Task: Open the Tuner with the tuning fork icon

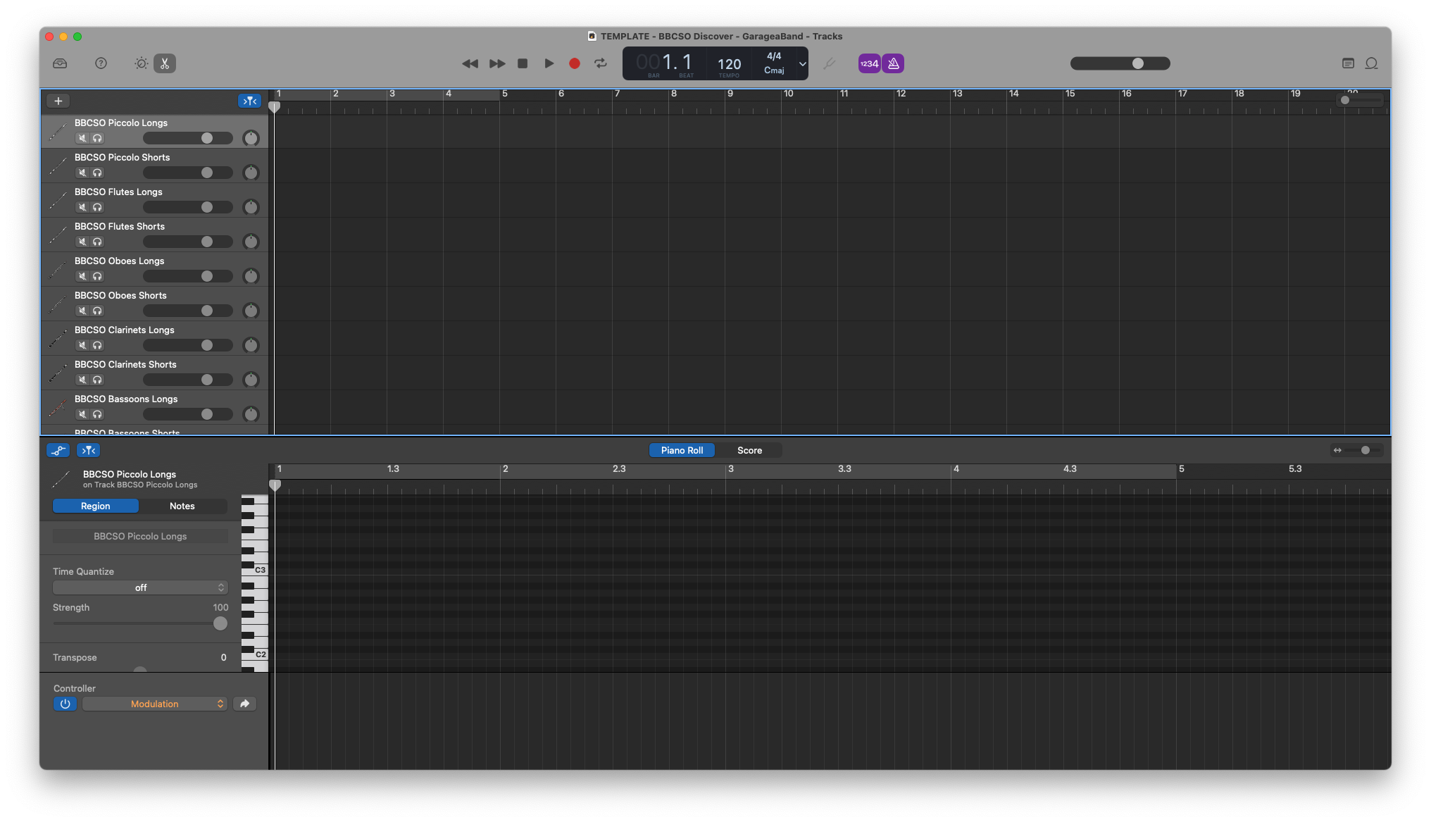Action: coord(830,63)
